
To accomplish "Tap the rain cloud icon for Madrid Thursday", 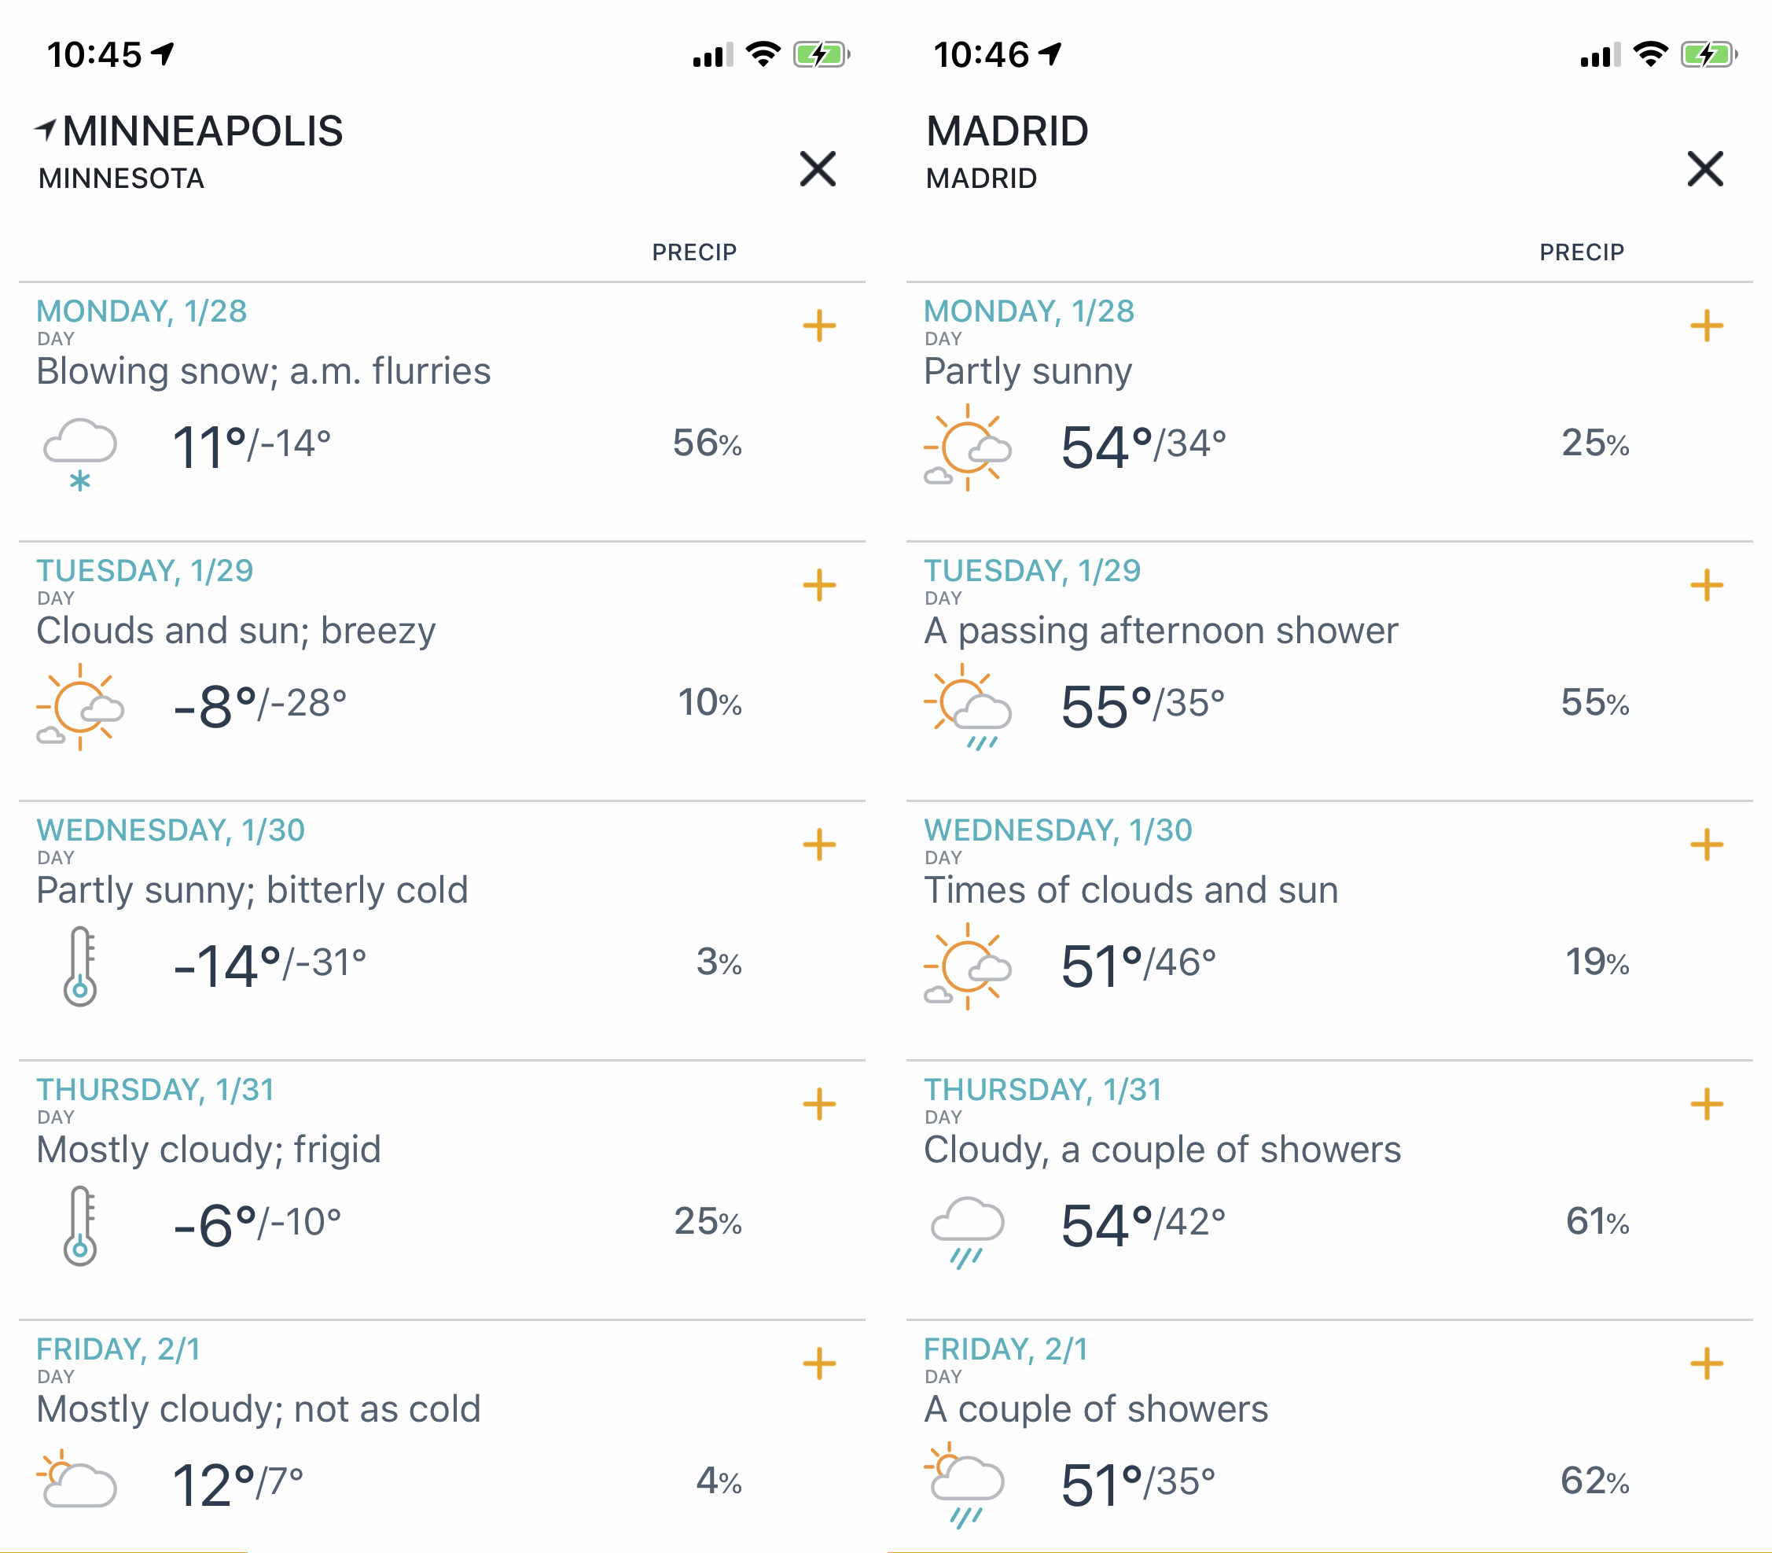I will point(967,1231).
